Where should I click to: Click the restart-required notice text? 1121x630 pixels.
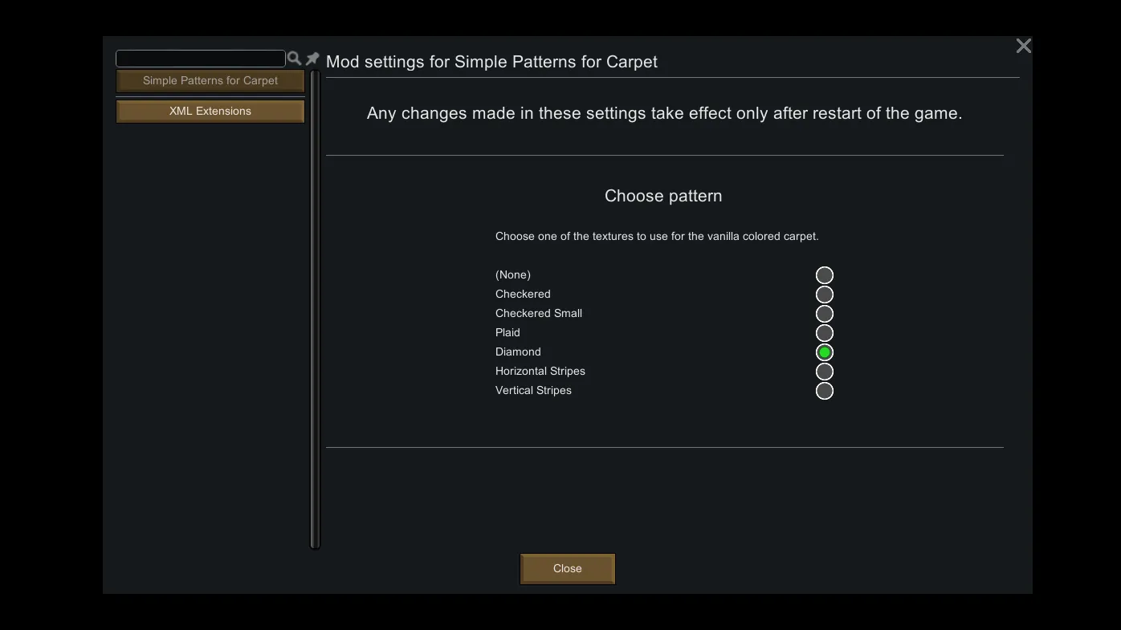click(x=664, y=113)
